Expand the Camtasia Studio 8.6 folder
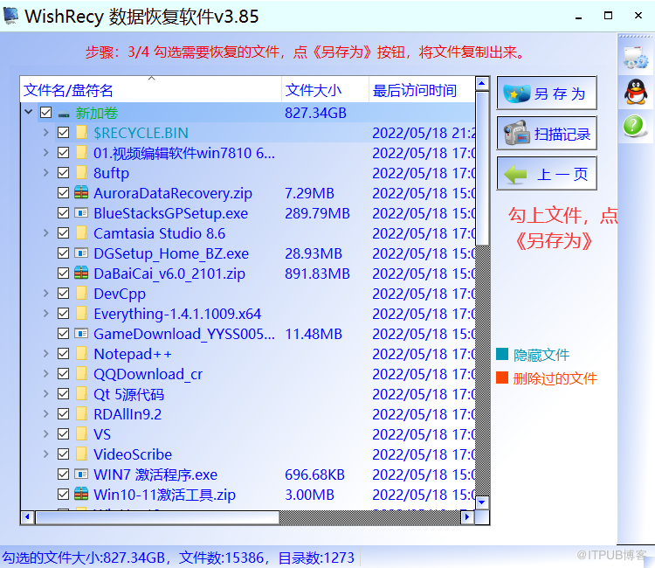Viewport: 655px width, 568px height. tap(46, 233)
